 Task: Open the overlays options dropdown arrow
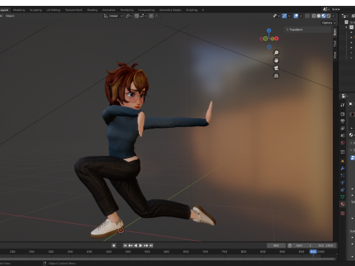click(x=301, y=16)
